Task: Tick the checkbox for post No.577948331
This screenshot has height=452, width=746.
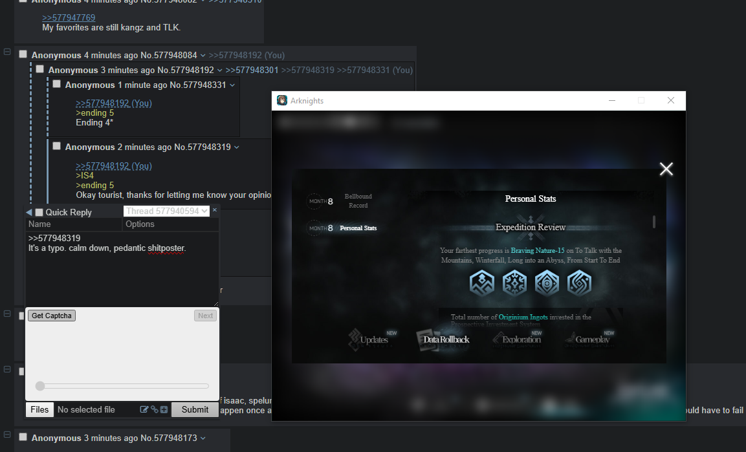Action: 57,84
